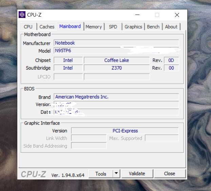Click the Tools button
This screenshot has height=191, width=211.
click(x=101, y=174)
